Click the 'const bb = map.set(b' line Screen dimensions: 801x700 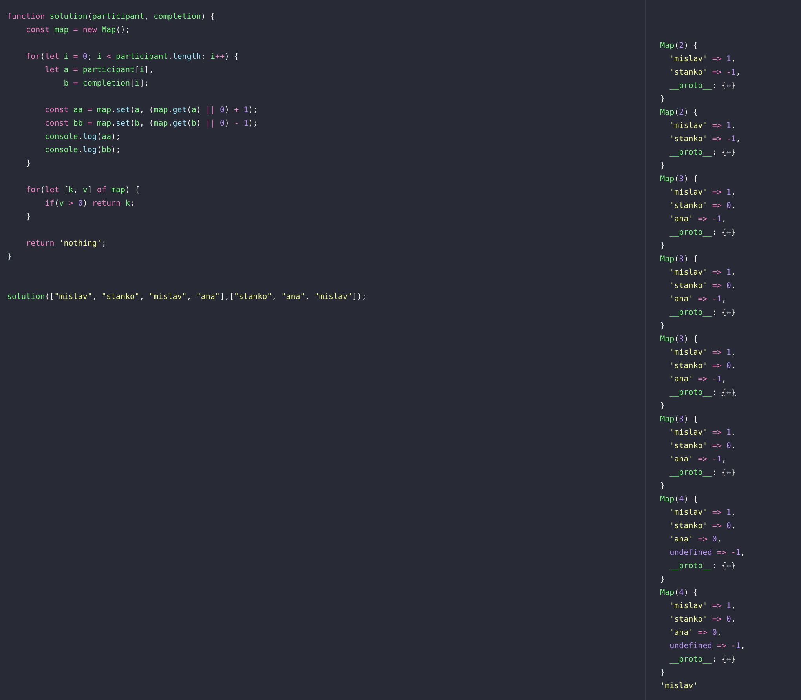click(x=151, y=123)
